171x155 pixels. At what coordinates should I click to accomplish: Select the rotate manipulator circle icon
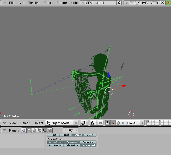[x=118, y=123]
